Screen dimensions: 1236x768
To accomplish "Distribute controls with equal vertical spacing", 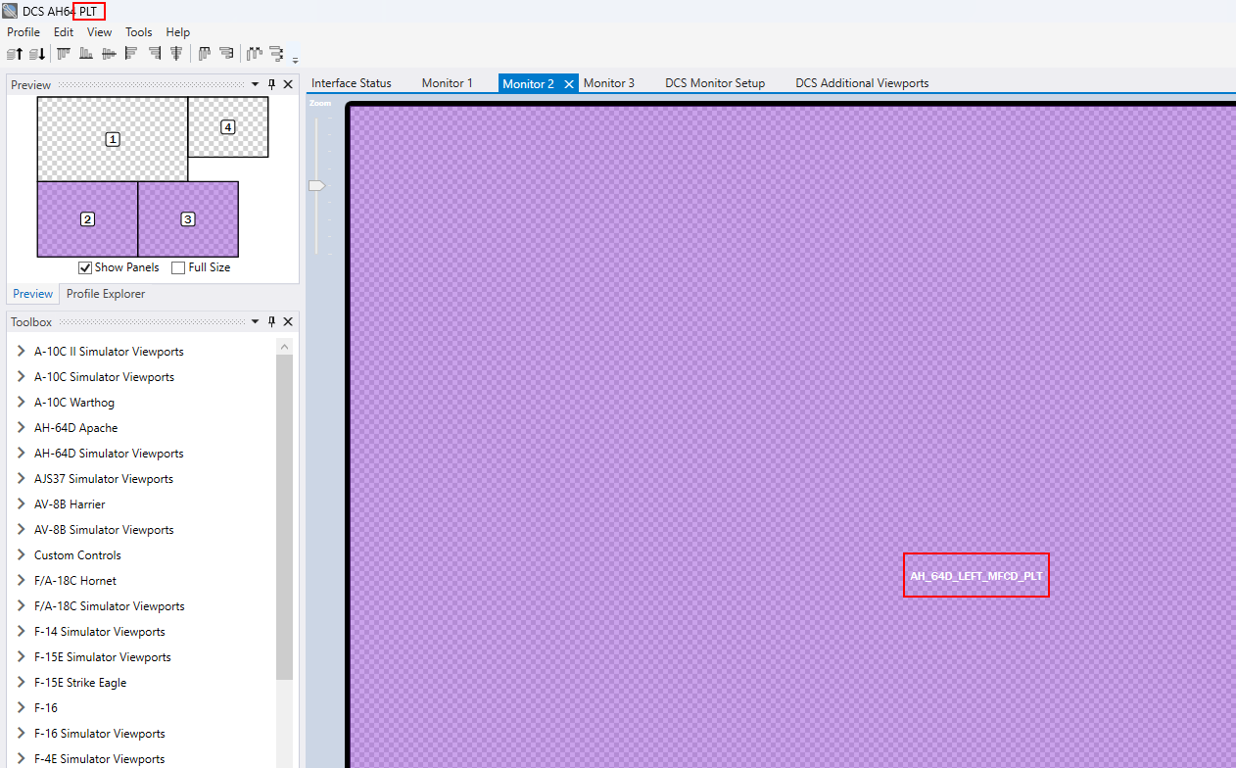I will click(277, 53).
